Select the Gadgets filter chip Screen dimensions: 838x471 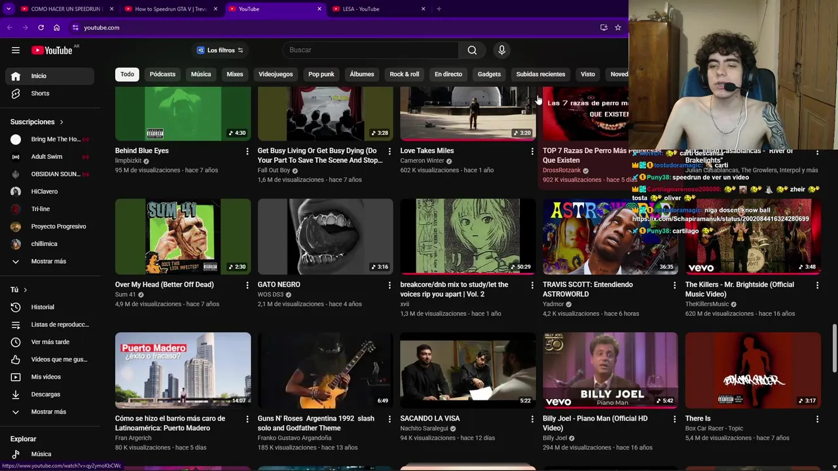[x=489, y=74]
